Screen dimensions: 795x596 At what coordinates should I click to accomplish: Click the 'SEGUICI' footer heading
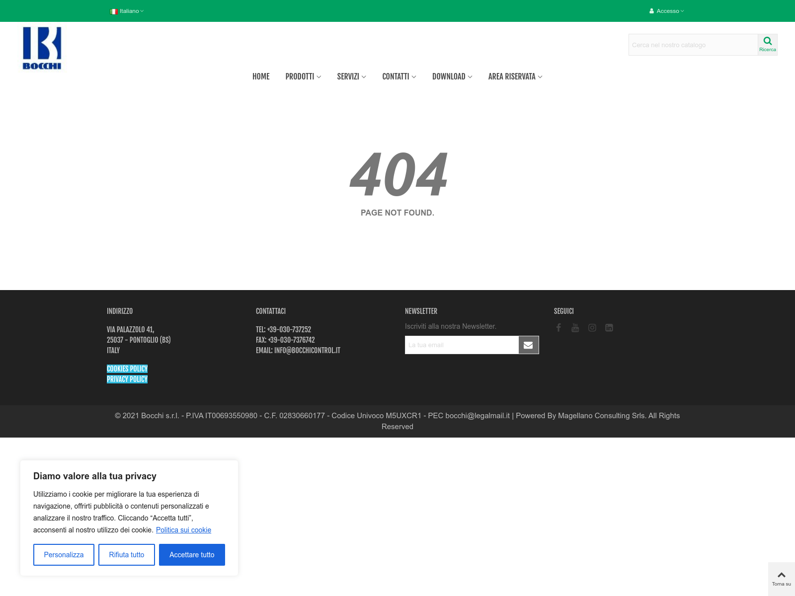(564, 311)
